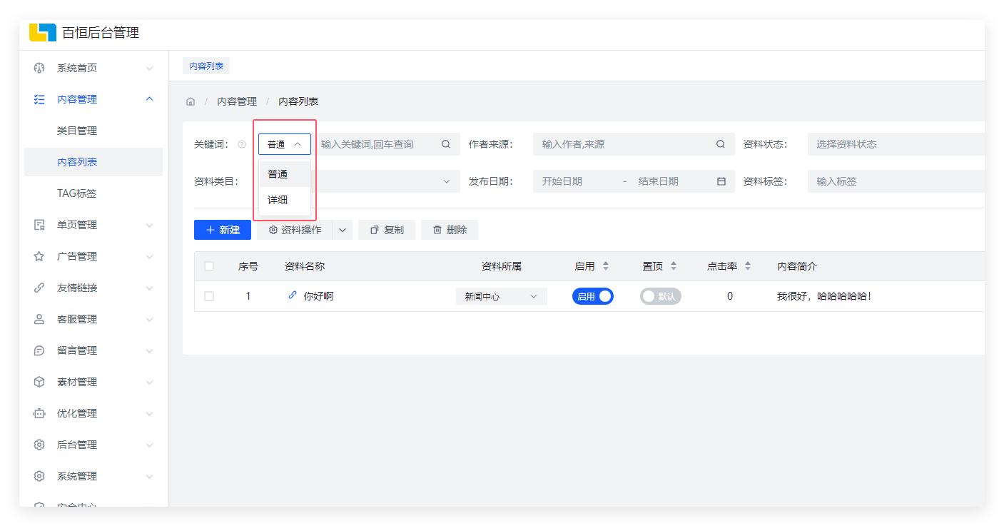This screenshot has width=1004, height=526.
Task: Click the 删除 button
Action: [x=450, y=230]
